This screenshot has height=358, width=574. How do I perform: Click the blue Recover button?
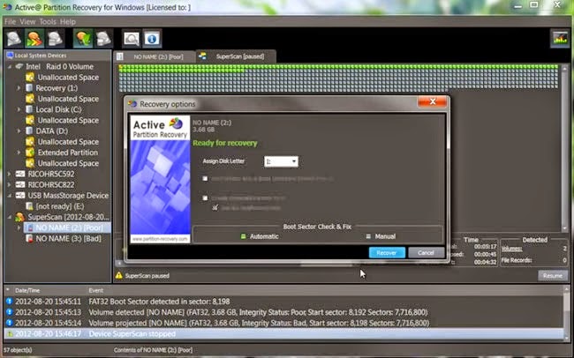pos(387,253)
